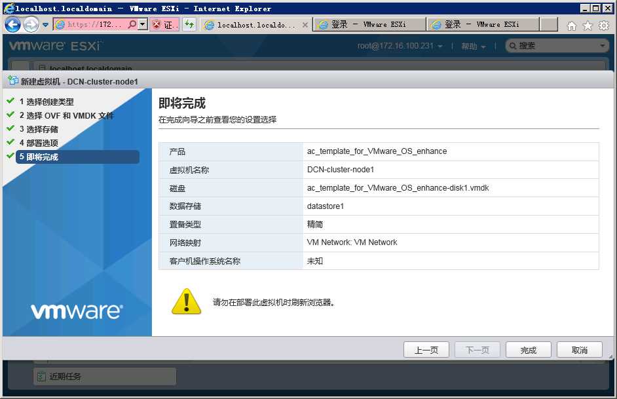Click the 未知 guest OS value
The height and width of the screenshot is (399, 617).
tap(315, 261)
